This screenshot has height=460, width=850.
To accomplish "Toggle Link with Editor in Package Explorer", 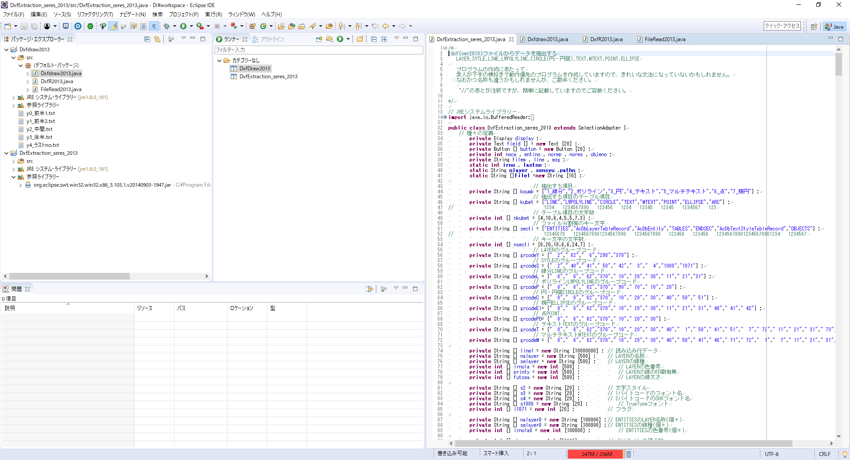I will point(157,39).
